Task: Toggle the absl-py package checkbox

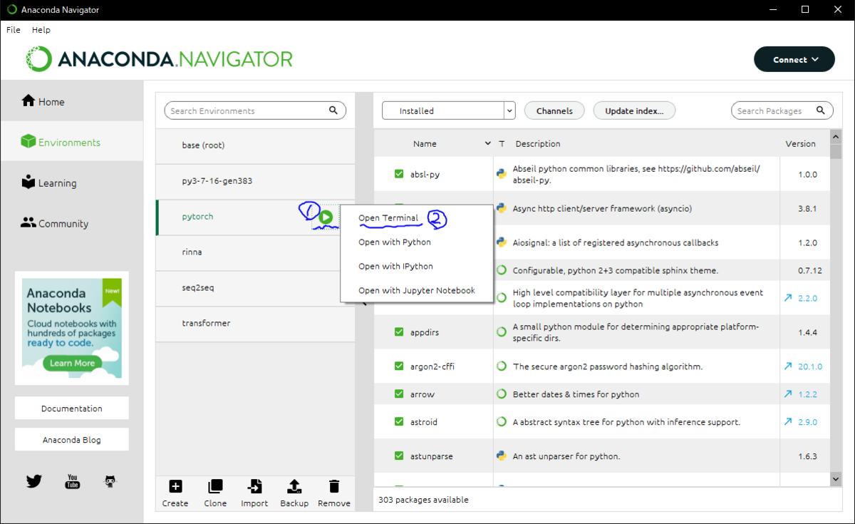Action: pos(399,174)
